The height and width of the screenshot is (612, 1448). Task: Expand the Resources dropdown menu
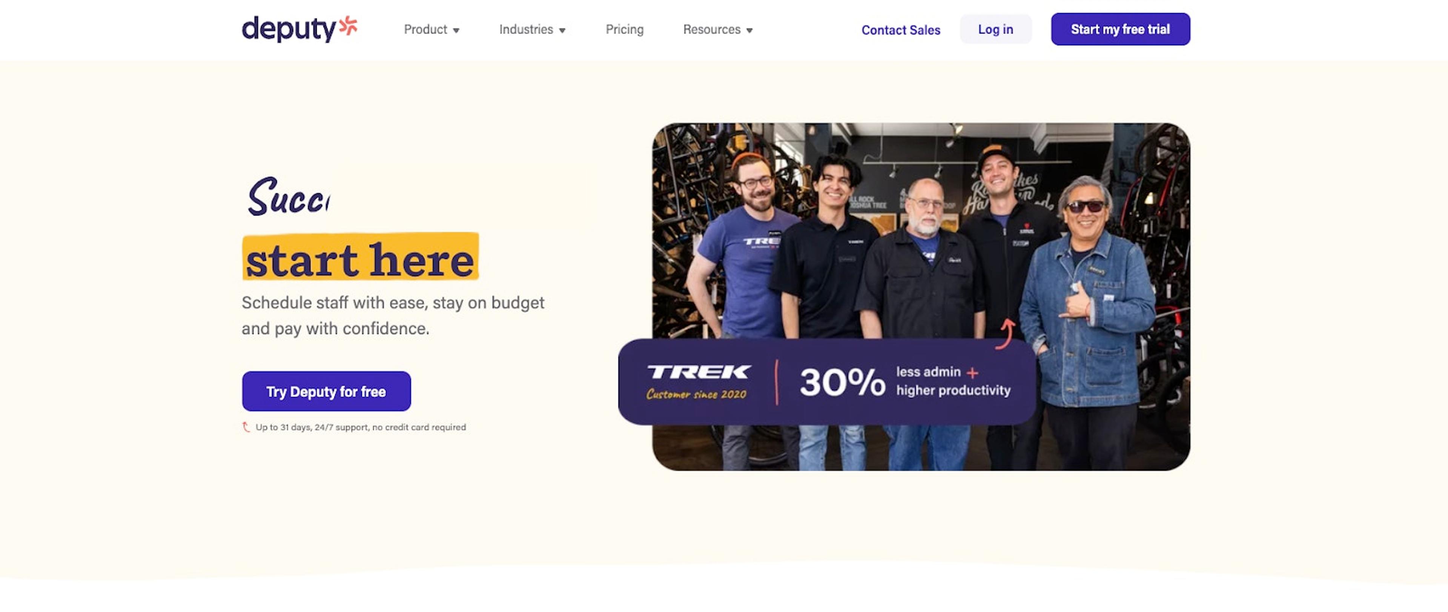coord(717,29)
